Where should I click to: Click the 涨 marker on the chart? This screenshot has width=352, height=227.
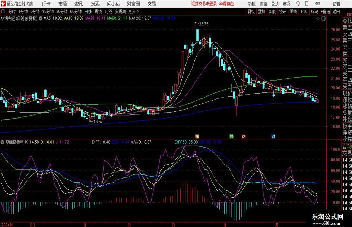point(244,136)
